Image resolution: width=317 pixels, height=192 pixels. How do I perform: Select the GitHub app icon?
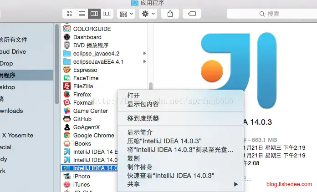pos(67,119)
